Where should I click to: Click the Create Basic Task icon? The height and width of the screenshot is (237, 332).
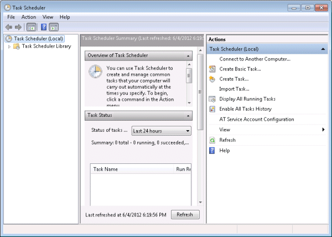212,69
